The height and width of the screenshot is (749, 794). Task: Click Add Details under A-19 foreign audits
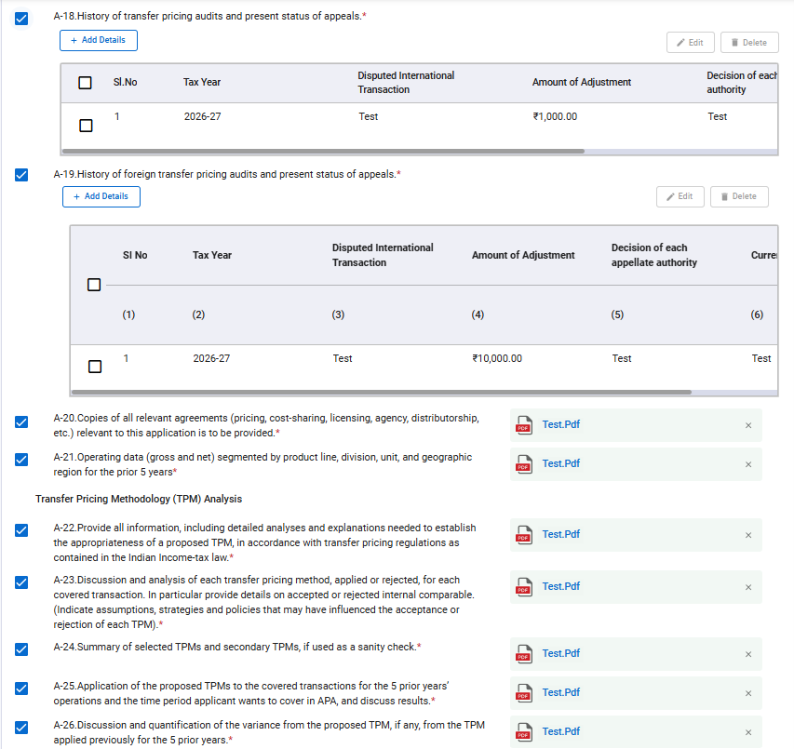point(101,197)
